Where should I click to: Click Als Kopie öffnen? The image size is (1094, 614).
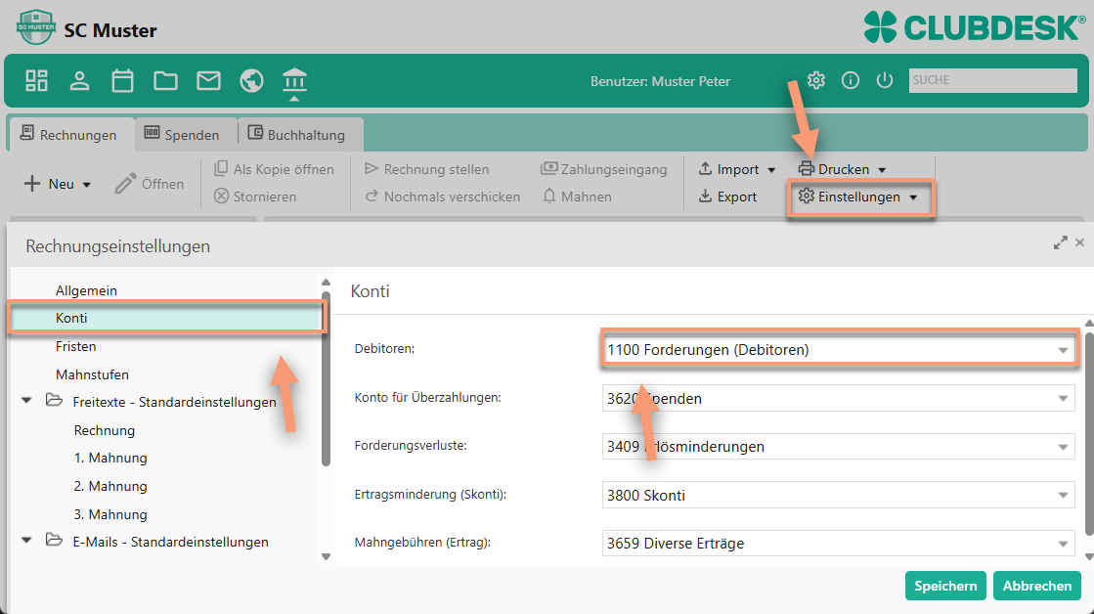click(x=274, y=169)
